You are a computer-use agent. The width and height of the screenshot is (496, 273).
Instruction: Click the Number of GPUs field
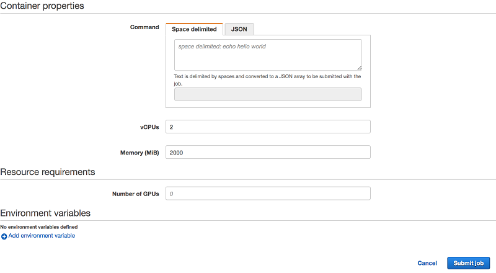click(x=268, y=194)
